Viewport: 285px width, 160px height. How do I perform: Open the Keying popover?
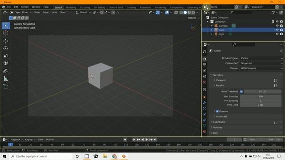coord(30,140)
